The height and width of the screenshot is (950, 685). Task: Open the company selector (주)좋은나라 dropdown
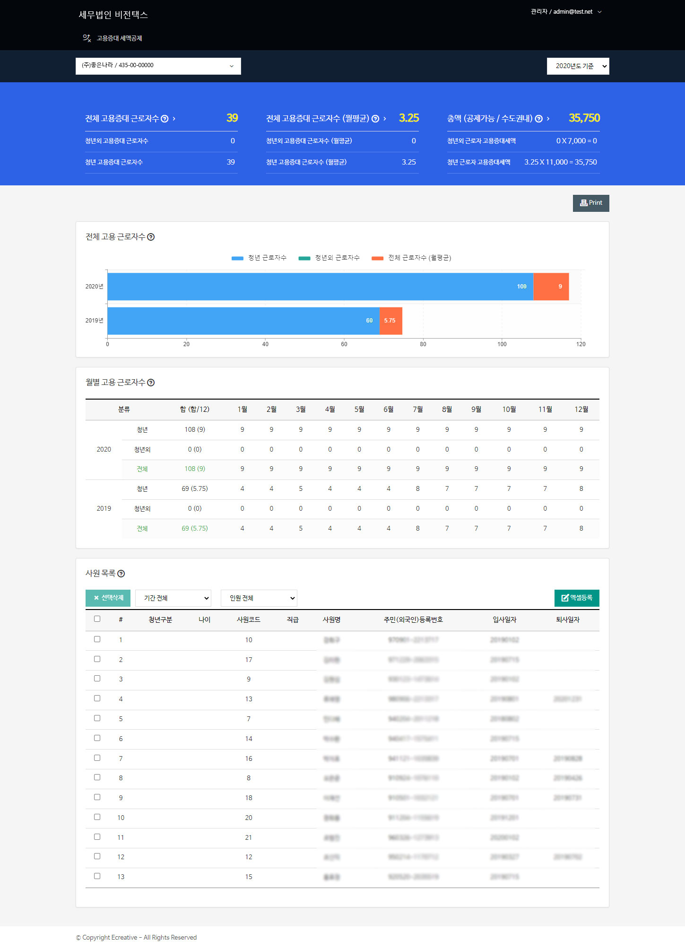(158, 66)
